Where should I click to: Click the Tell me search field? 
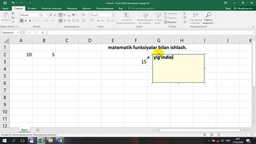(141, 8)
